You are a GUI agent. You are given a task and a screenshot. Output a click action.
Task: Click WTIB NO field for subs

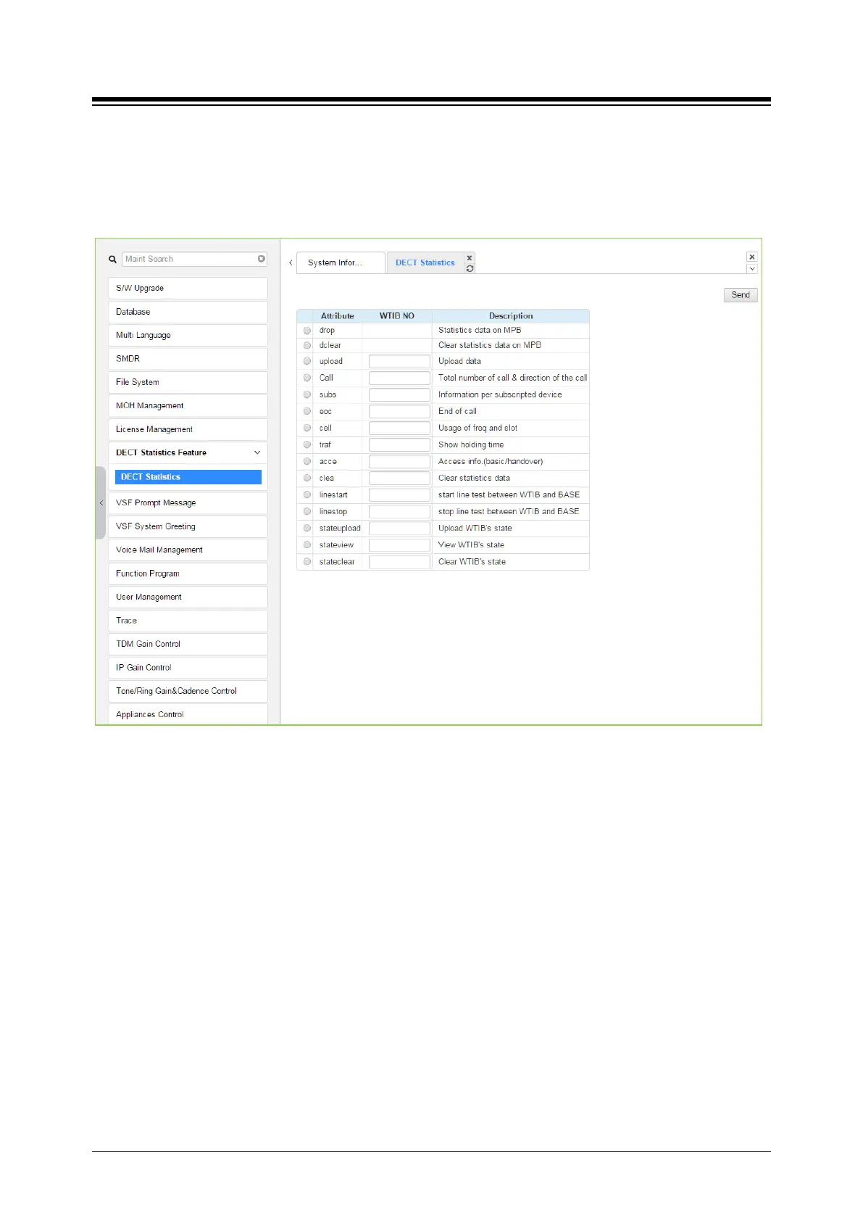click(399, 394)
